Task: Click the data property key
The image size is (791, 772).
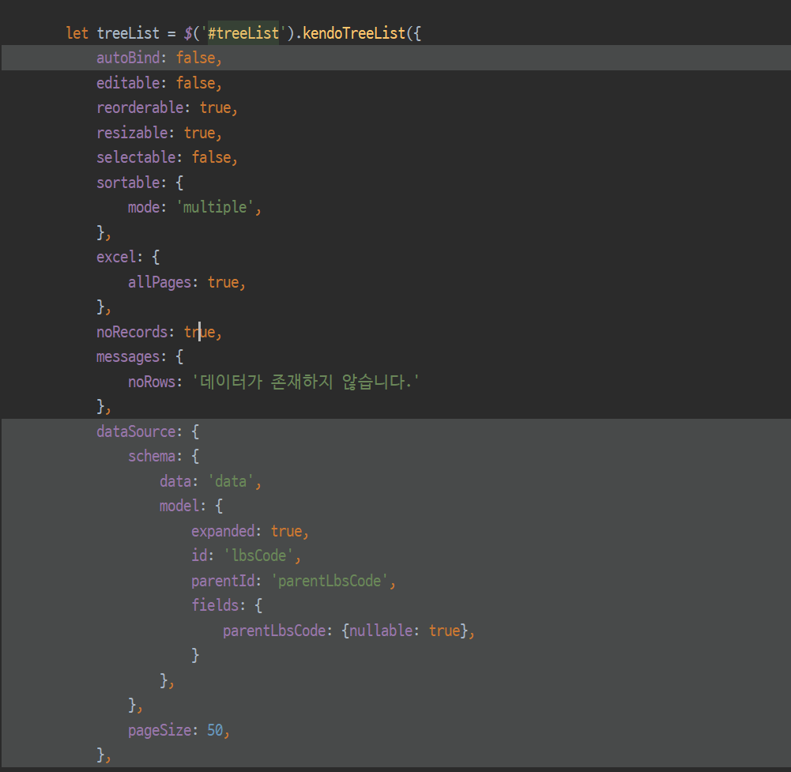Action: pyautogui.click(x=175, y=481)
